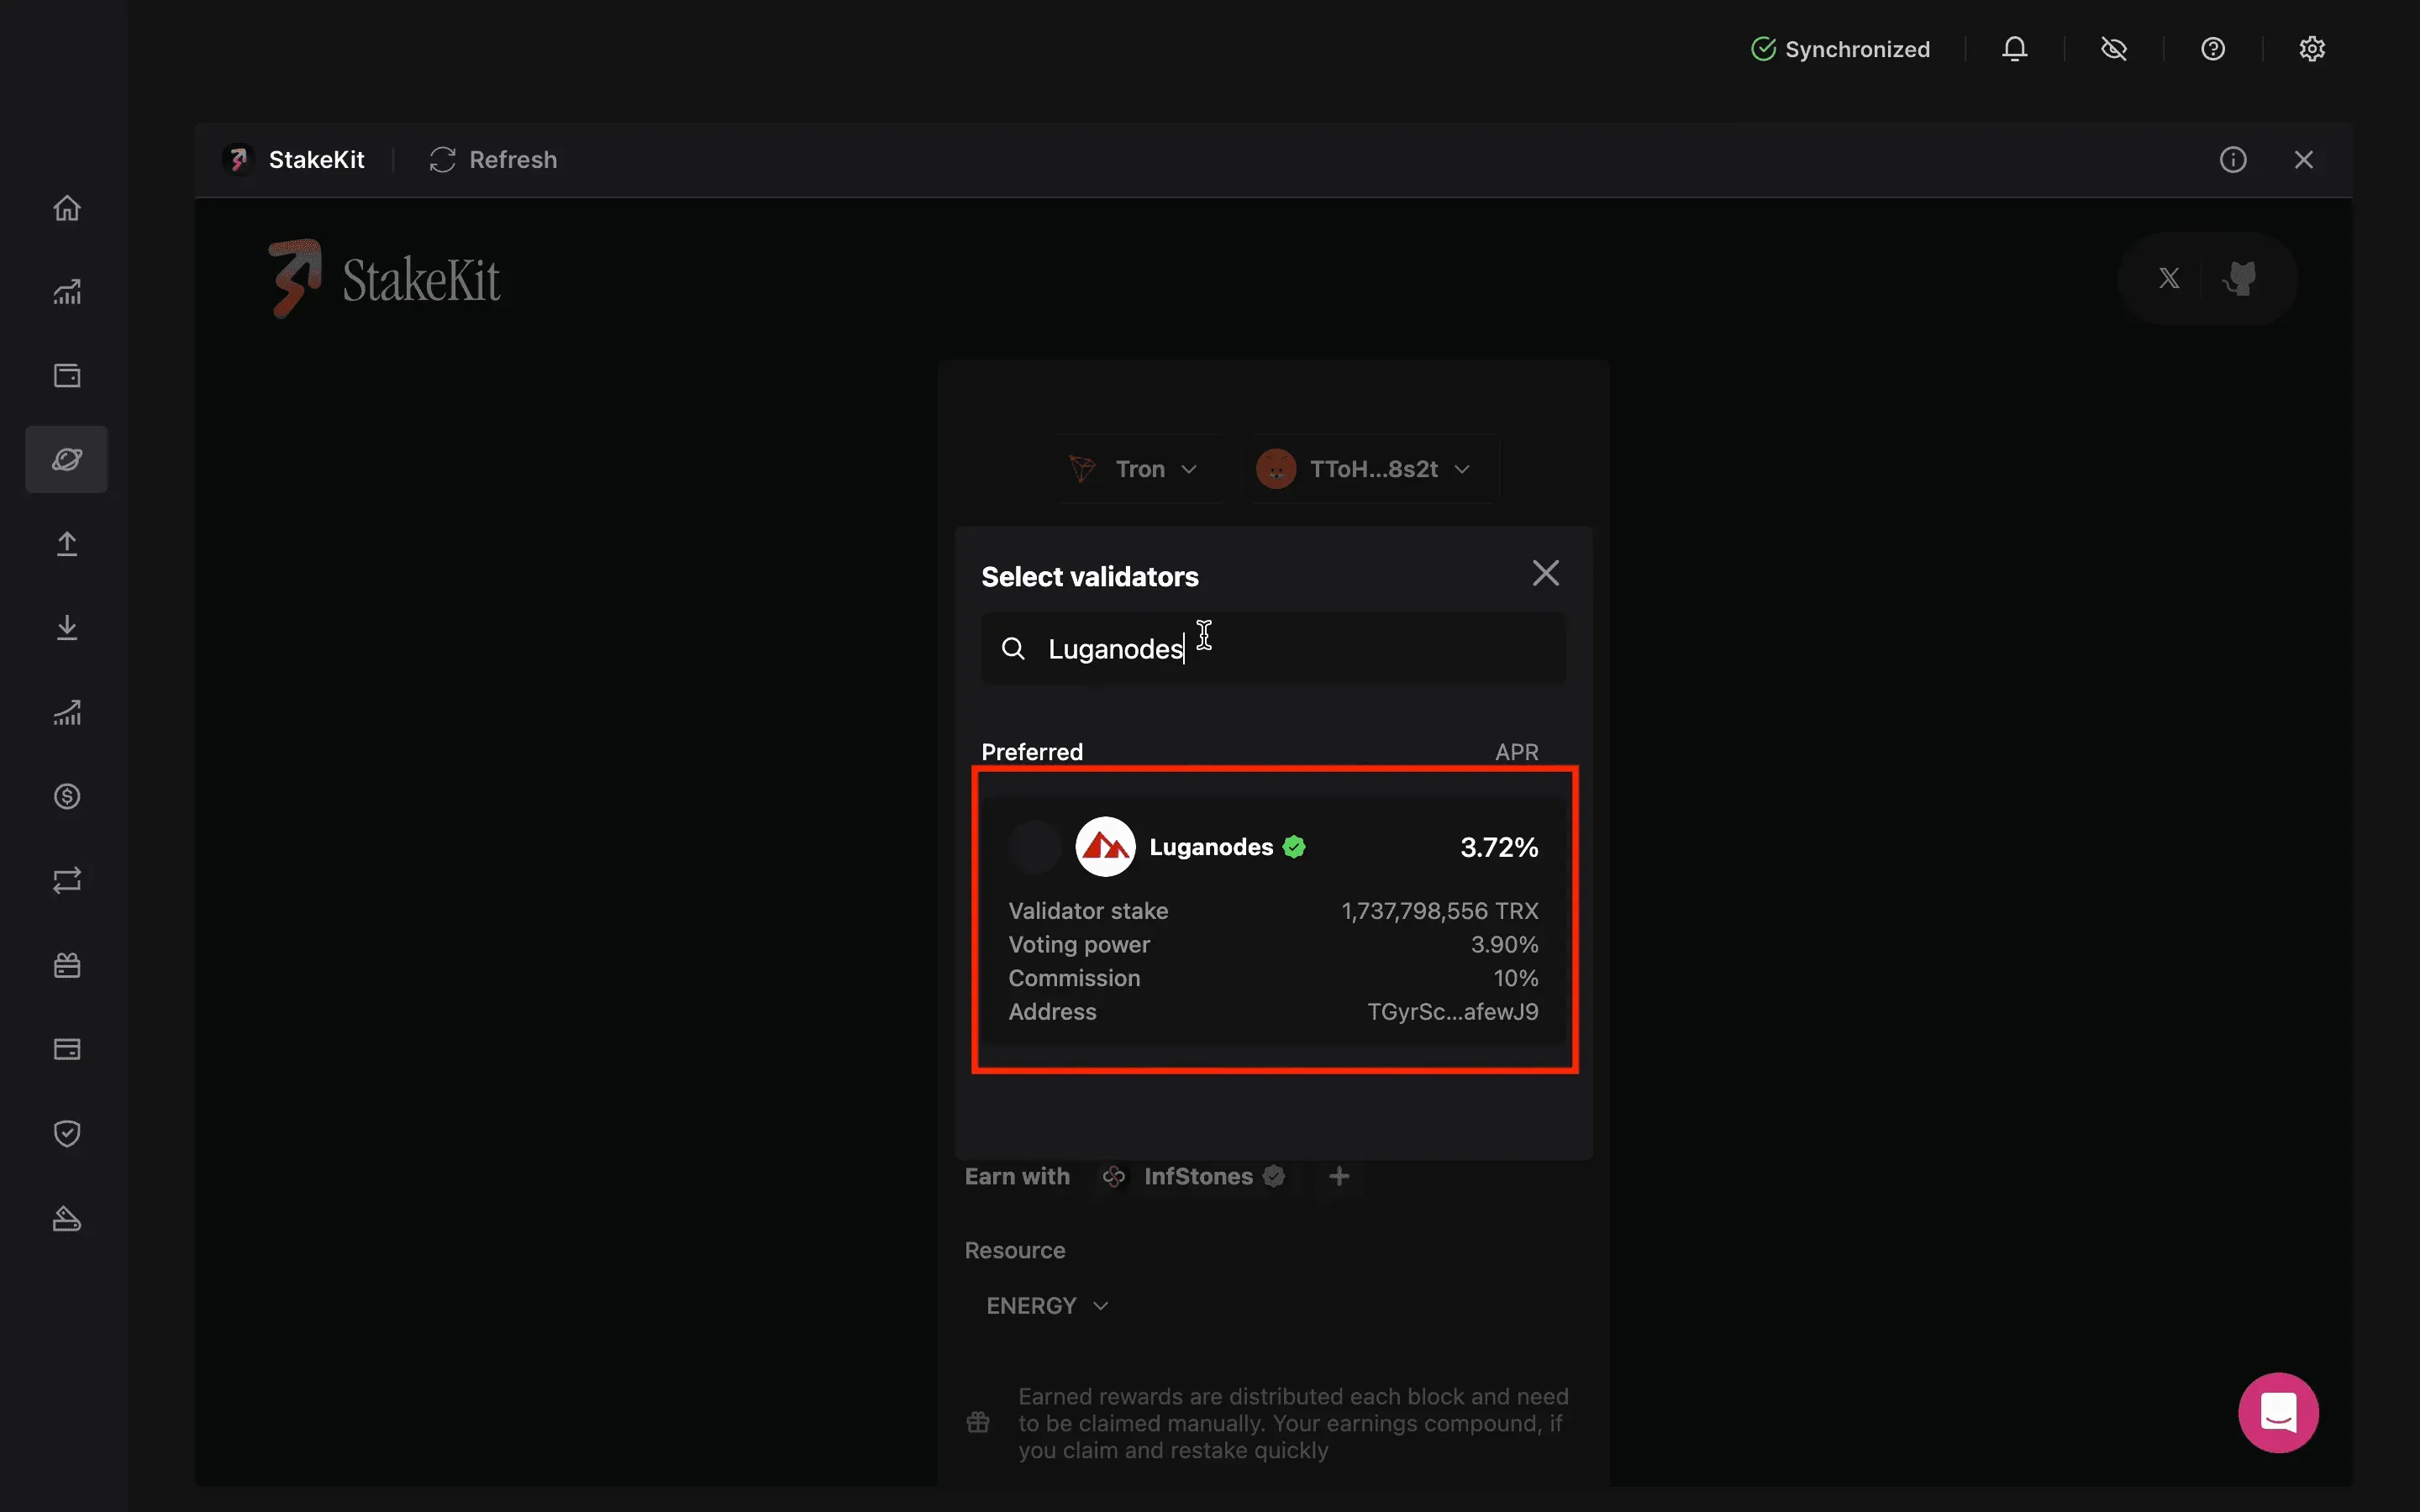Viewport: 2420px width, 1512px height.
Task: Expand the ENERGY resource dropdown
Action: tap(1047, 1306)
